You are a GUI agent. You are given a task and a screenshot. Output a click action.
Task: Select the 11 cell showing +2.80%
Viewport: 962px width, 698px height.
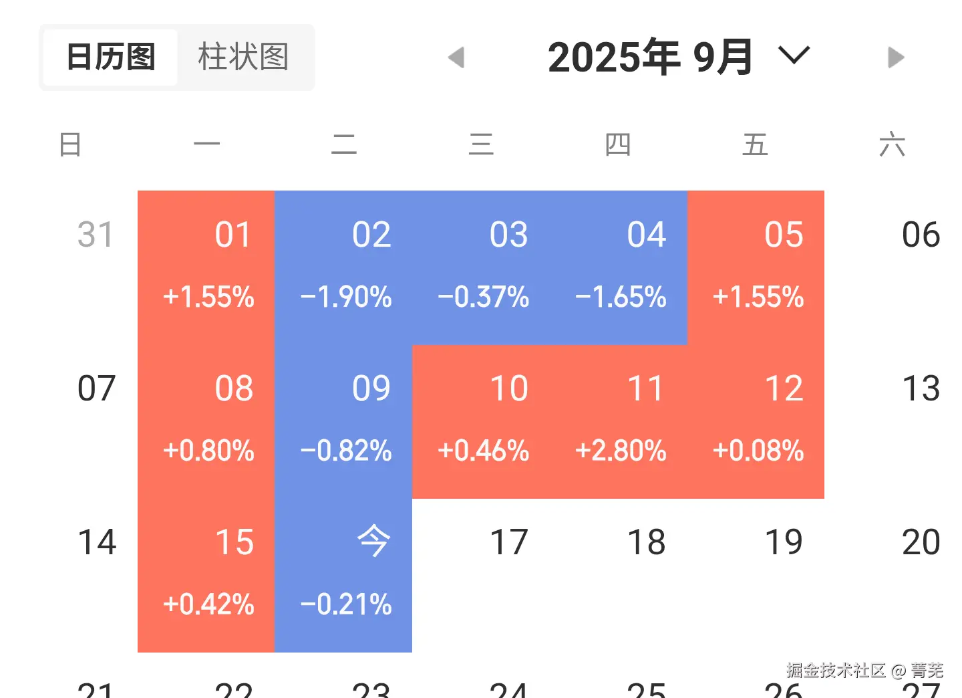pyautogui.click(x=619, y=421)
